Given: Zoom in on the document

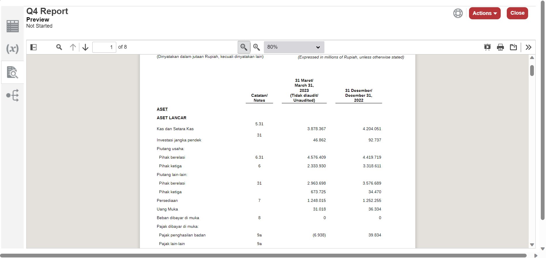Looking at the screenshot, I should point(256,47).
